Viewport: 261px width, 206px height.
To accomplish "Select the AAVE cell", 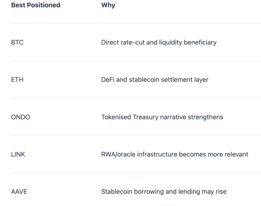I will (19, 192).
